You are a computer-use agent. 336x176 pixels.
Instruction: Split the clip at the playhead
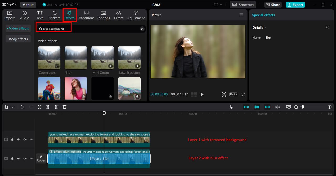pyautogui.click(x=39, y=107)
